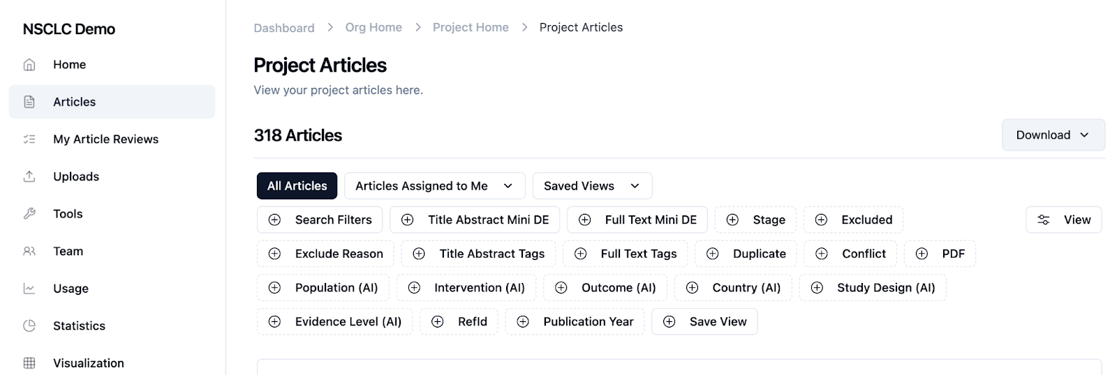Expand the Saved Views dropdown
The image size is (1117, 375).
(592, 186)
